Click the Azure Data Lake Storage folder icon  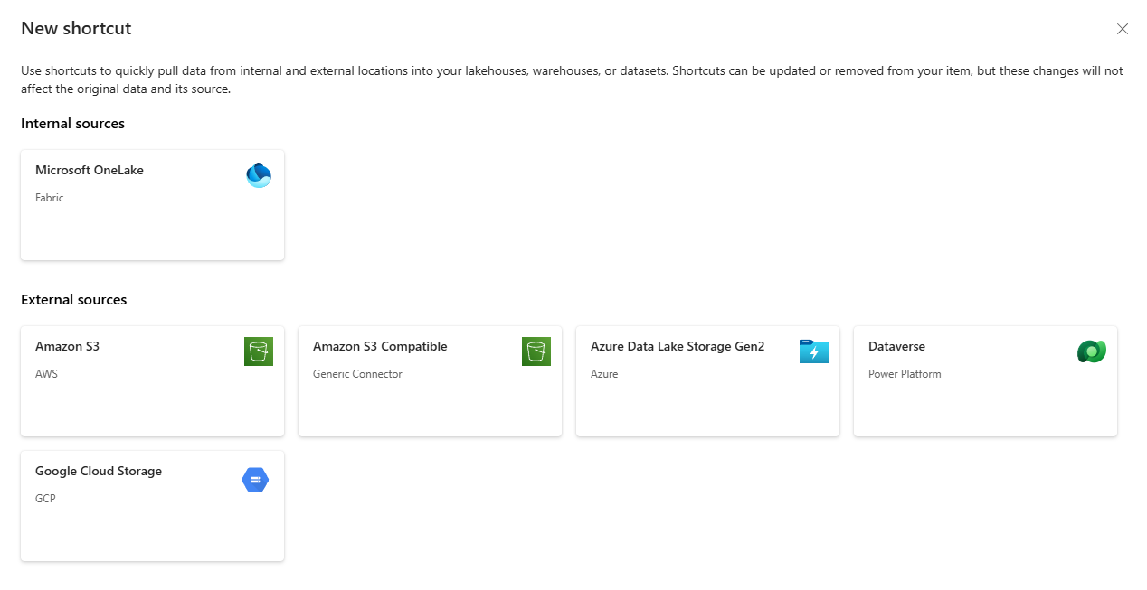coord(814,351)
